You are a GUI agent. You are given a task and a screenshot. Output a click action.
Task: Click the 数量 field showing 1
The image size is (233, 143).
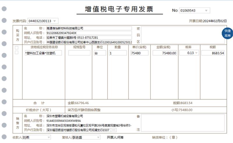click(118, 53)
